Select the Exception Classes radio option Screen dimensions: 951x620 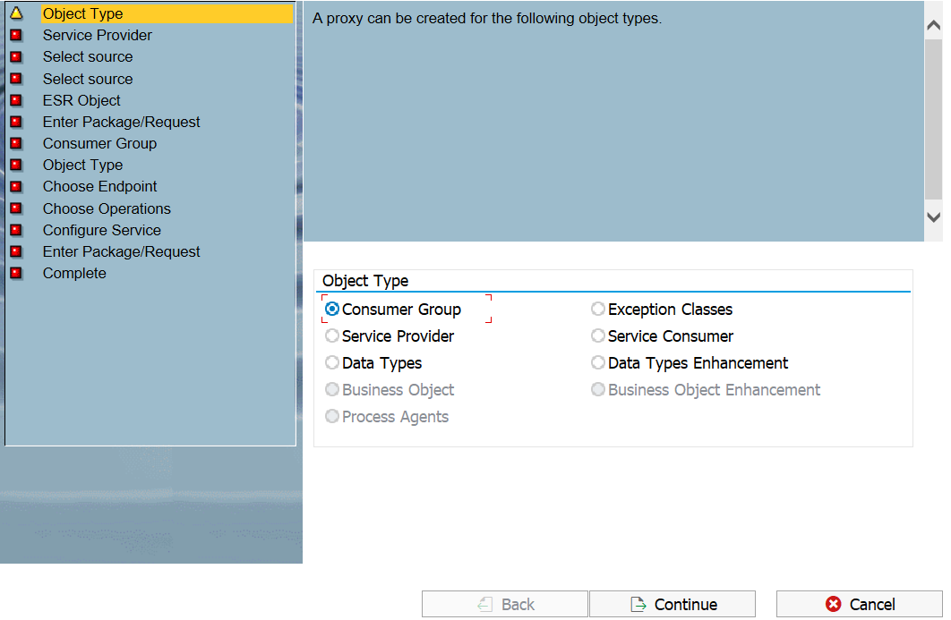598,309
